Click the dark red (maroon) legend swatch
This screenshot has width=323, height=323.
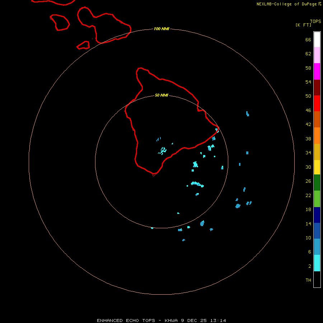point(317,88)
